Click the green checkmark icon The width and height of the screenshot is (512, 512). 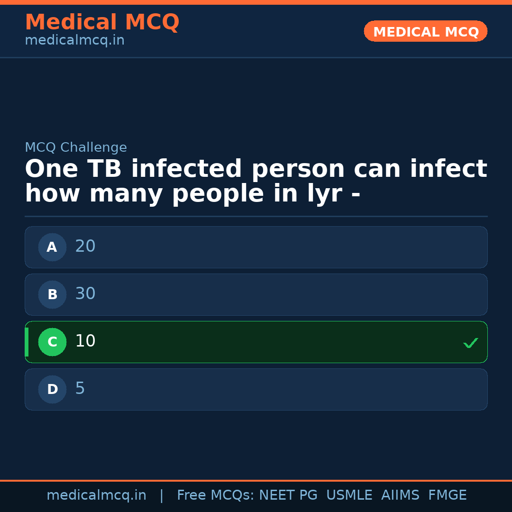(x=470, y=343)
